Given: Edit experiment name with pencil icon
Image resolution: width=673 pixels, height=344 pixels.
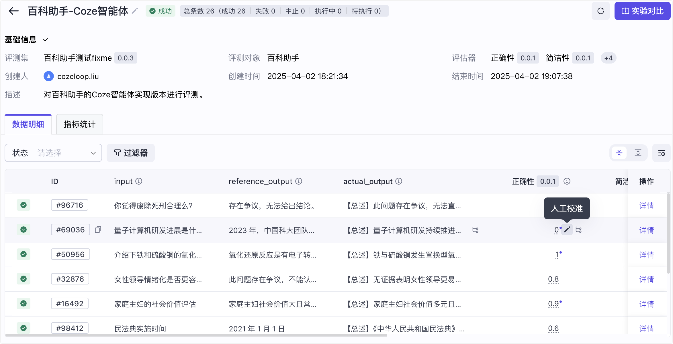Looking at the screenshot, I should pos(135,11).
